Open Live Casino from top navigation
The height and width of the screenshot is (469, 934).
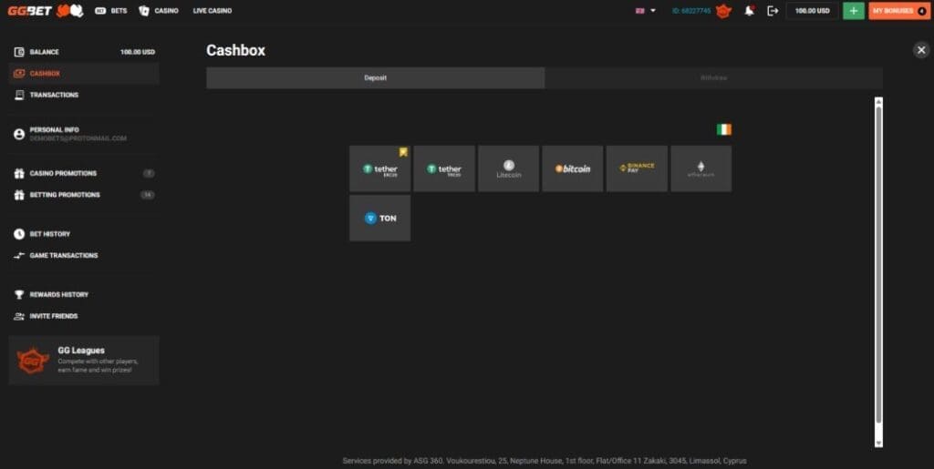point(213,11)
